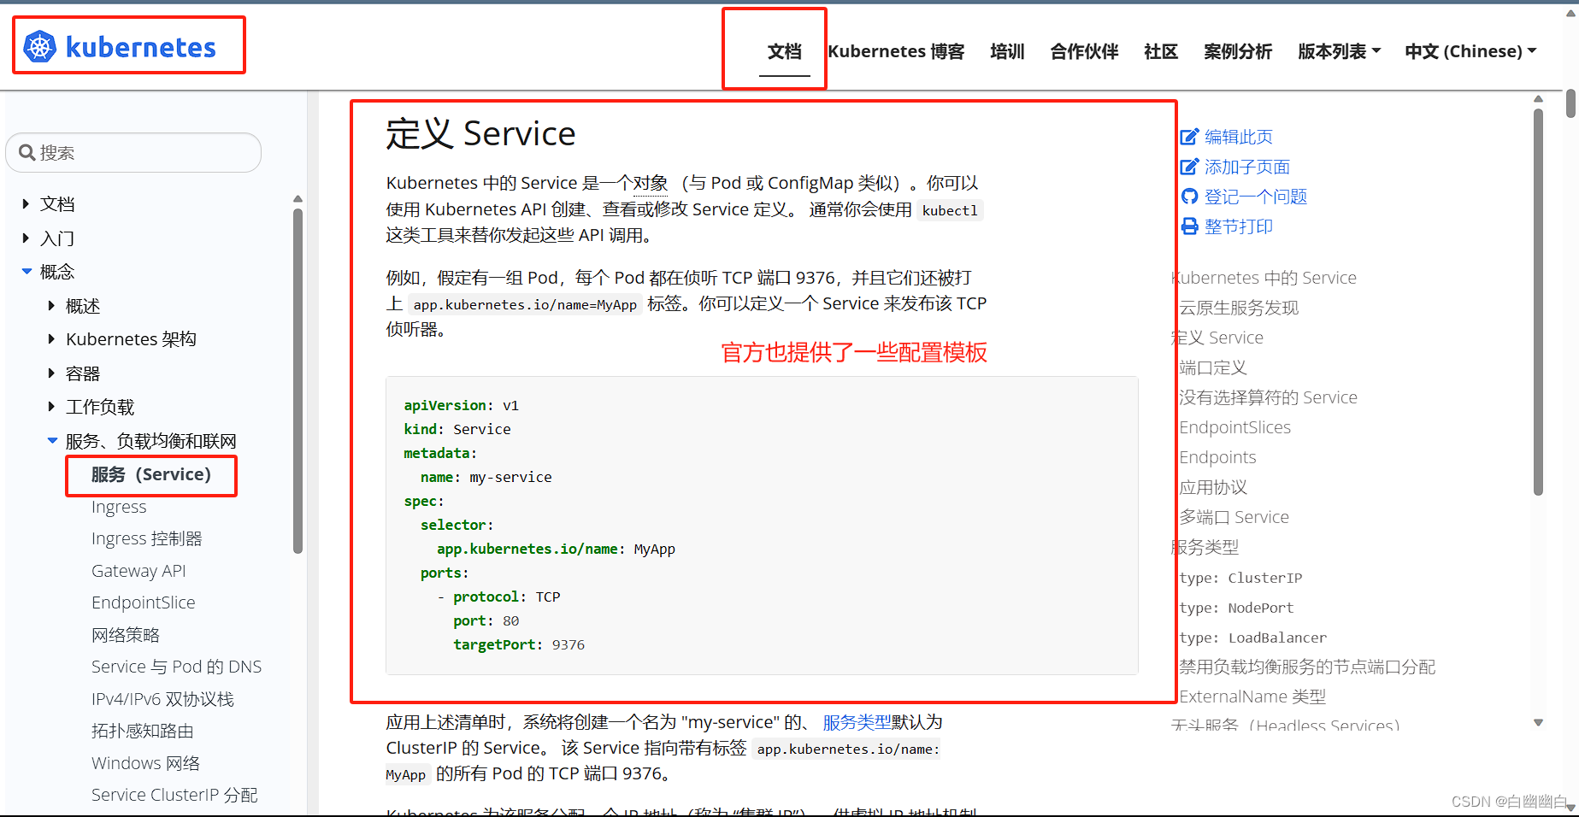Open the 版本列表 dropdown menu
Screen dimensions: 1579x817
tap(1339, 51)
